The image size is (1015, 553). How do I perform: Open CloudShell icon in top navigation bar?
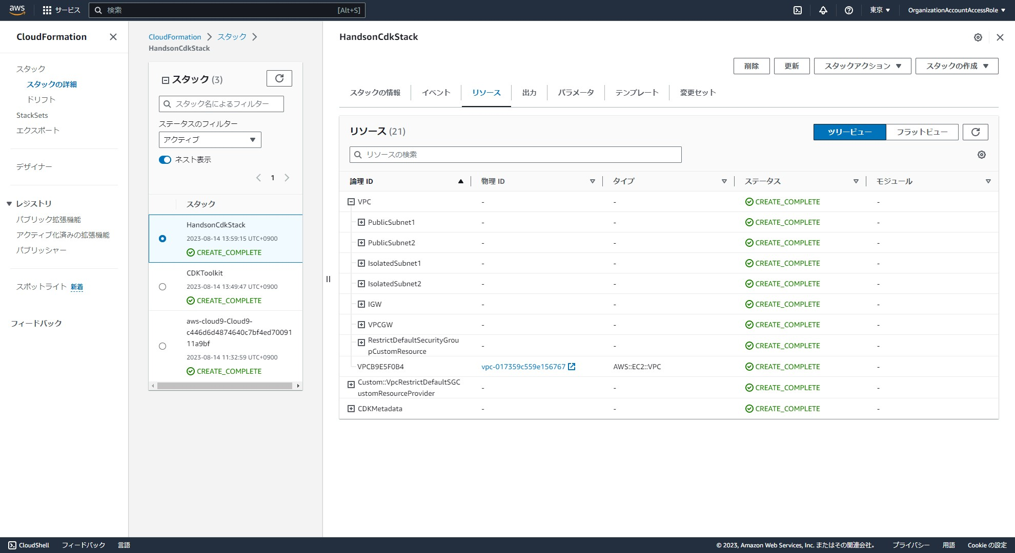point(798,10)
